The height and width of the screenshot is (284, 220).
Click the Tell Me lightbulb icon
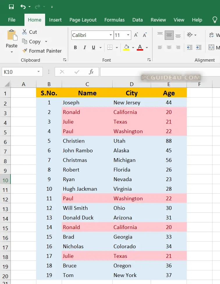click(x=215, y=20)
